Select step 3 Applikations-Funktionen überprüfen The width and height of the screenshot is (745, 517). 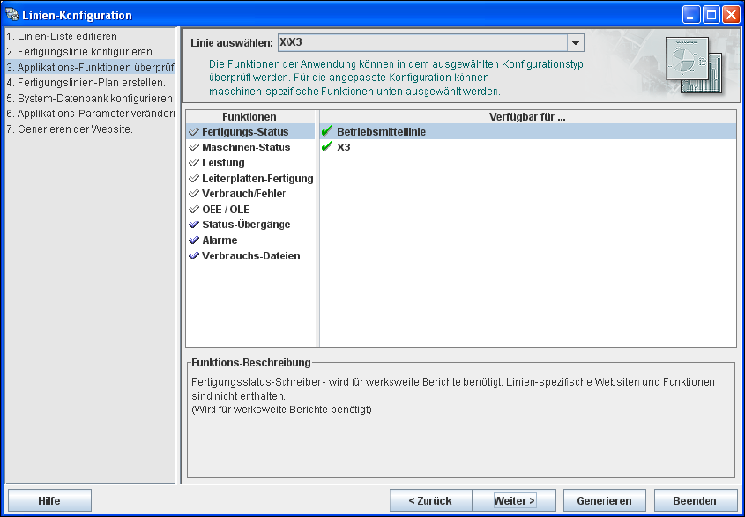[90, 68]
